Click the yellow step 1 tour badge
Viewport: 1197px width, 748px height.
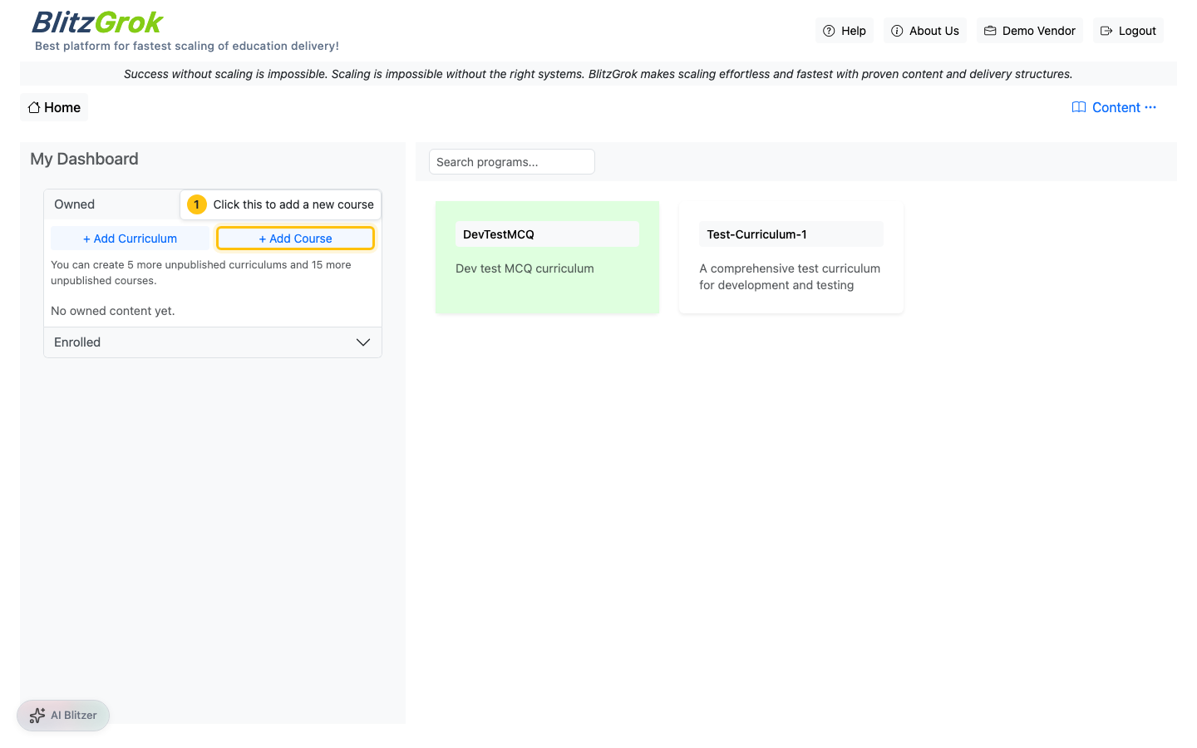(196, 204)
